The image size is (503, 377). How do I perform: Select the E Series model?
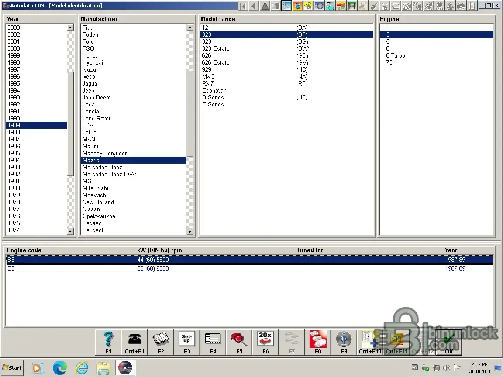click(286, 105)
